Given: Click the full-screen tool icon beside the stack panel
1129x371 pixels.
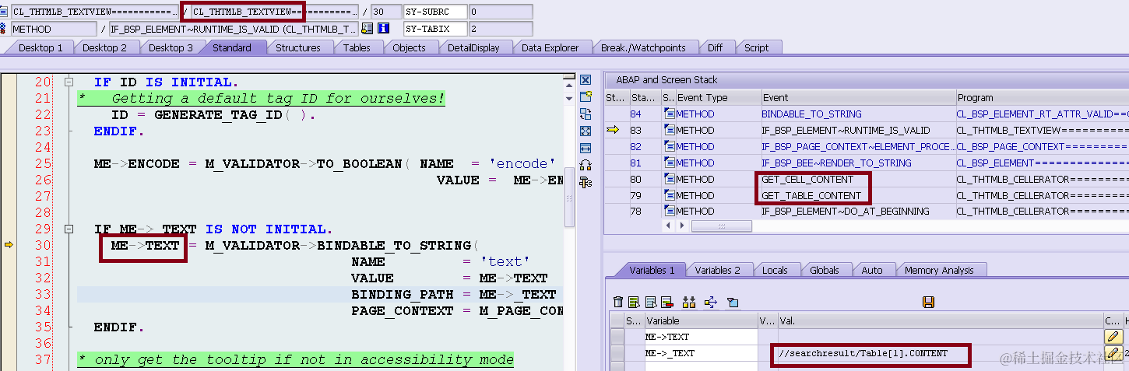Looking at the screenshot, I should coord(586,131).
